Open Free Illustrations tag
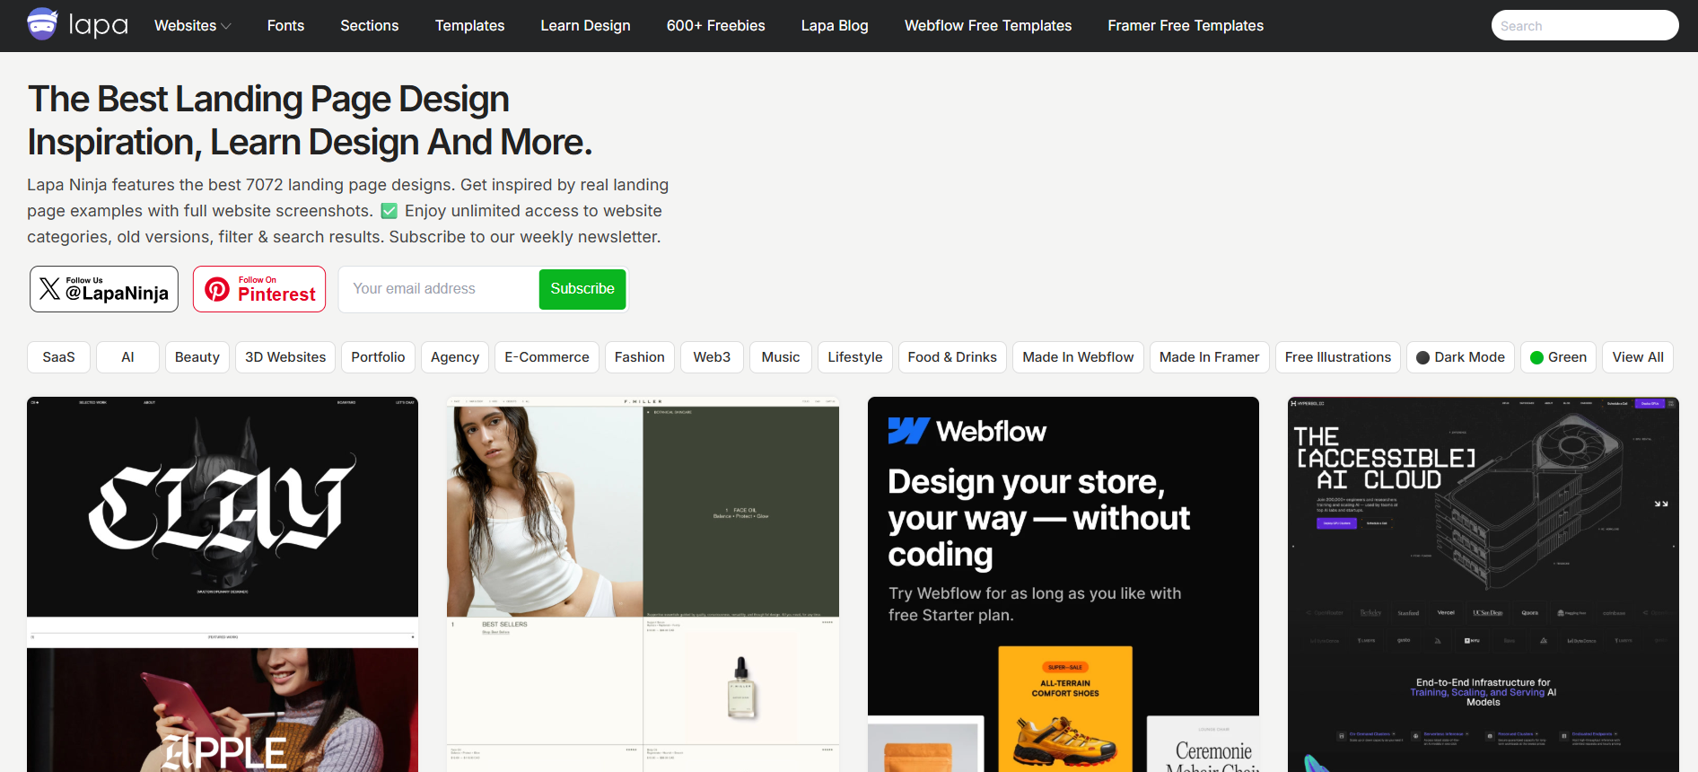This screenshot has height=772, width=1698. click(1338, 357)
